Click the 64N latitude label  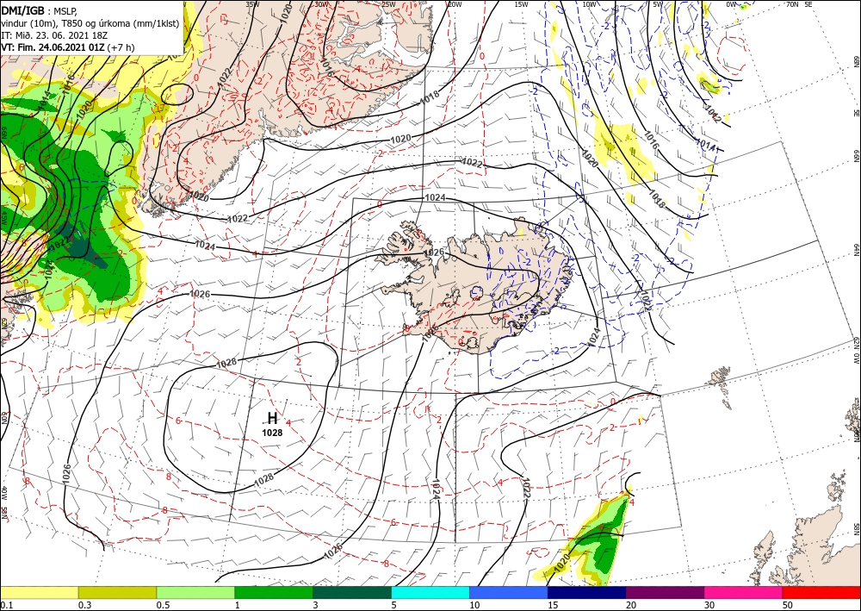pos(856,250)
